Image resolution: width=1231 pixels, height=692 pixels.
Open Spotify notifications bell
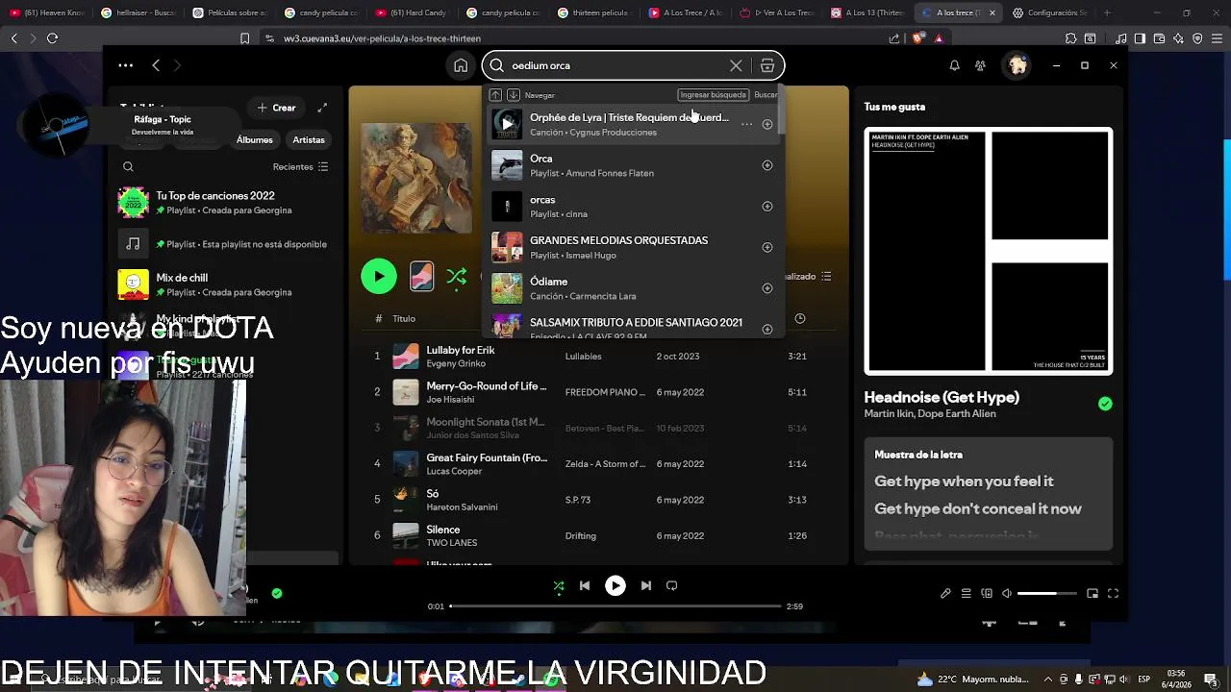coord(954,65)
